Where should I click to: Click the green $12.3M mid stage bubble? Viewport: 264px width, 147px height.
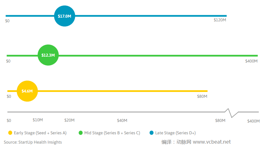pos(48,55)
